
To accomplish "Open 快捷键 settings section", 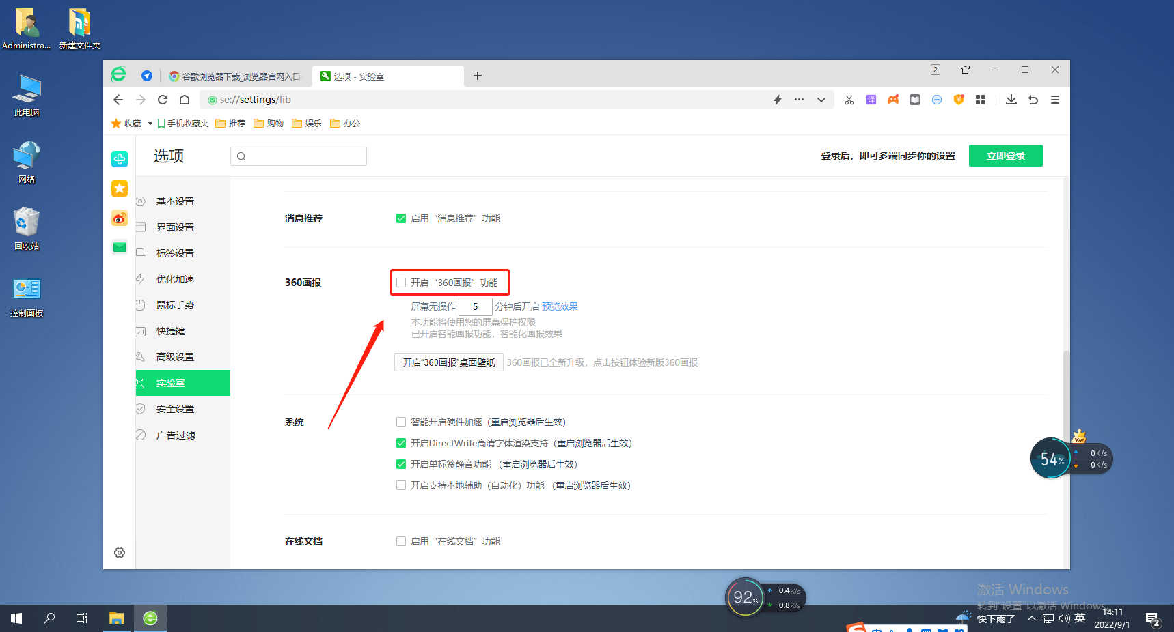I will pos(171,331).
